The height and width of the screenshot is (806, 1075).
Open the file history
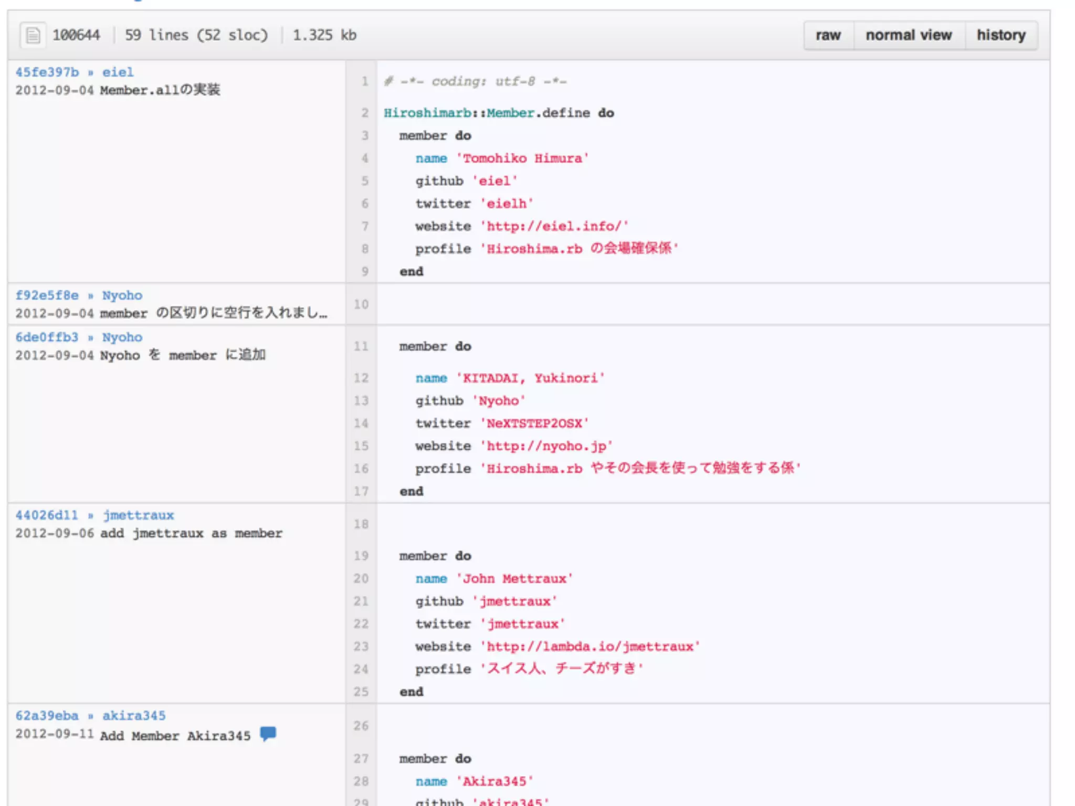(1000, 35)
